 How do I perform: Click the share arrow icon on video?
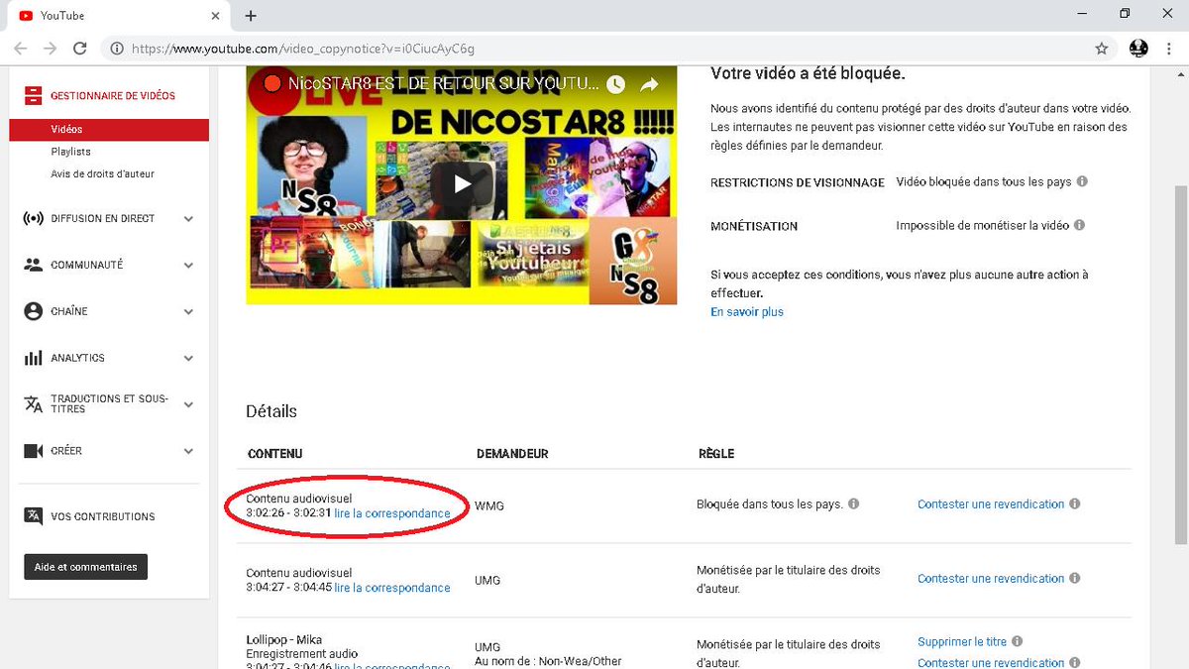pos(650,85)
